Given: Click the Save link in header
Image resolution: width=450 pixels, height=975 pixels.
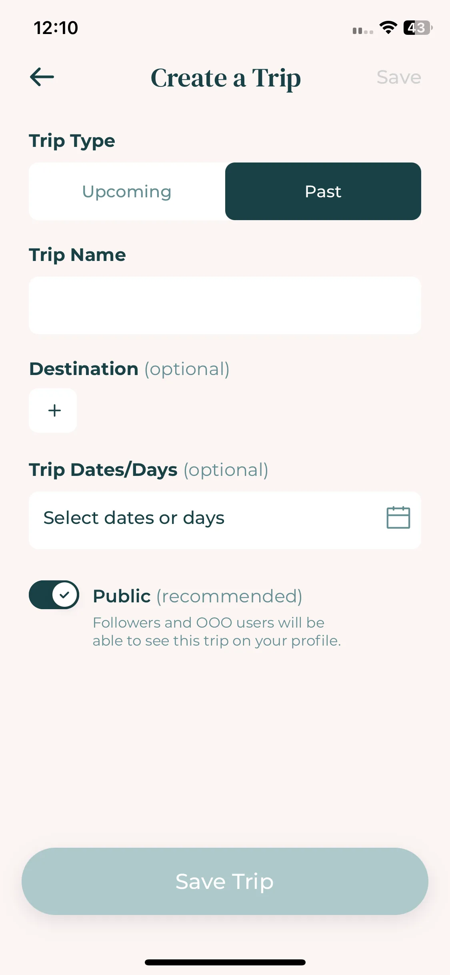Looking at the screenshot, I should coord(399,77).
